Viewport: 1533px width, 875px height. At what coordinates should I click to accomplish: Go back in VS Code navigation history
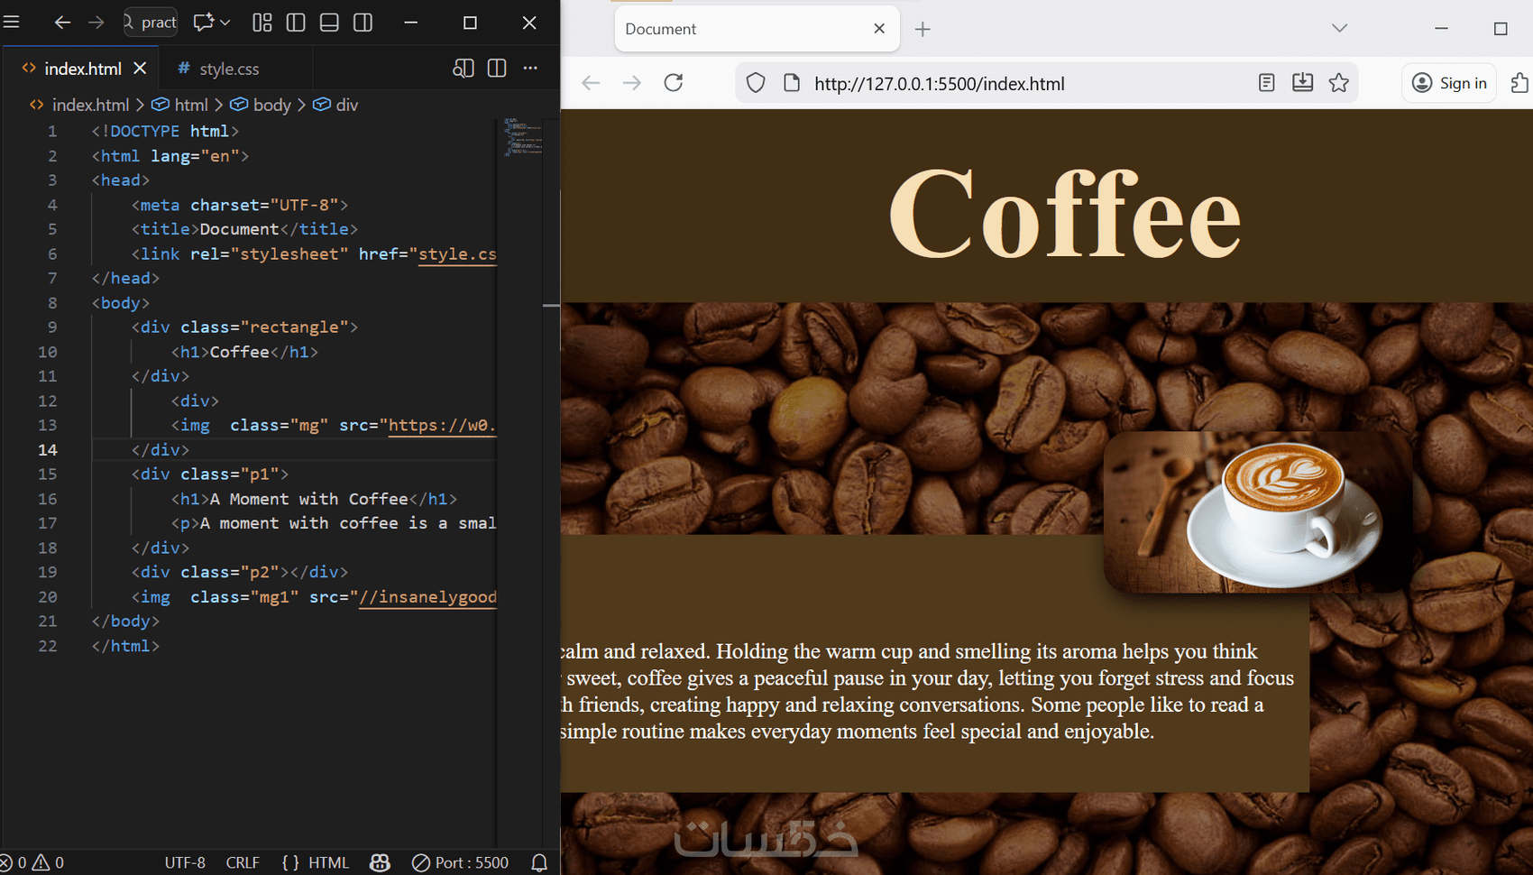[x=62, y=23]
